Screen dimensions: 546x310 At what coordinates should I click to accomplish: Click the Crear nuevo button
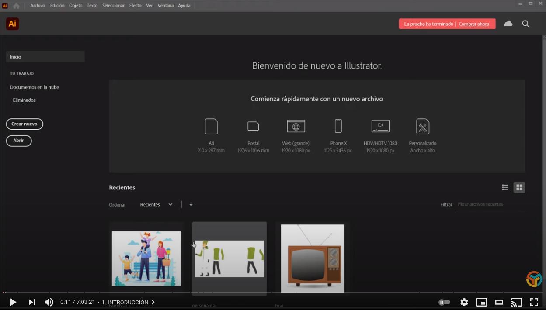click(x=24, y=124)
